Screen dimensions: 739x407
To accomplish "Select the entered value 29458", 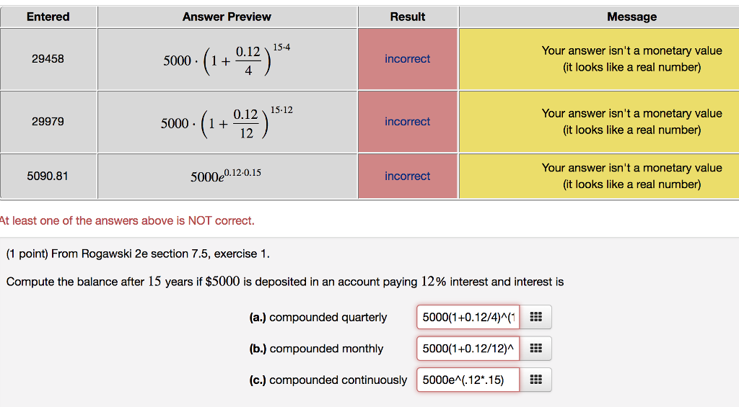I will 48,59.
